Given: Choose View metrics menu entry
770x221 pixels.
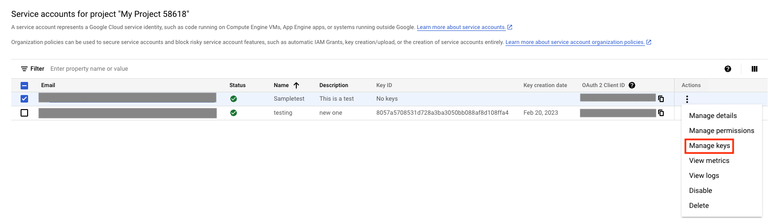Looking at the screenshot, I should coord(709,161).
